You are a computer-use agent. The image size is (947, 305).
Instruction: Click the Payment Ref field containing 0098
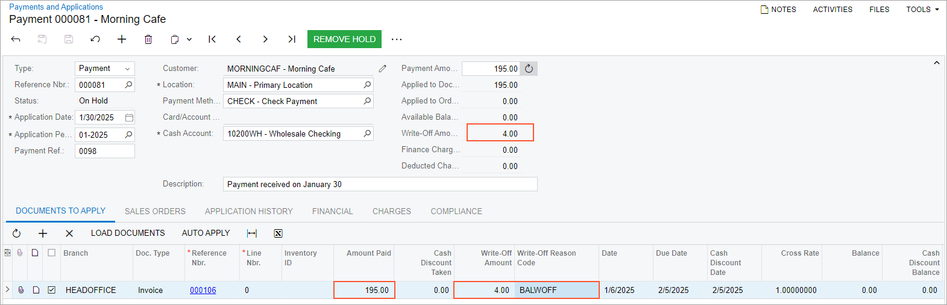pyautogui.click(x=104, y=151)
